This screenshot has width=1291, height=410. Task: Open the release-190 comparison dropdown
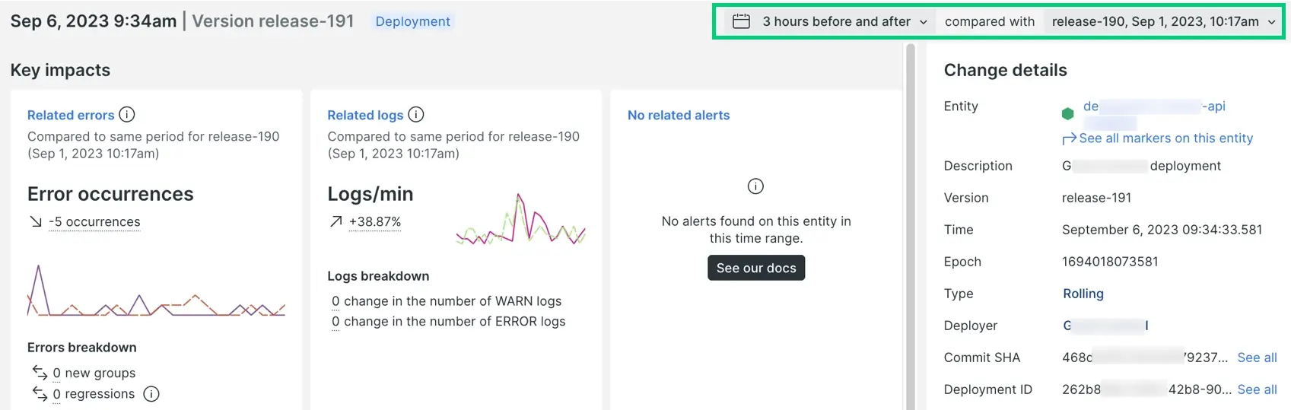tap(1163, 21)
